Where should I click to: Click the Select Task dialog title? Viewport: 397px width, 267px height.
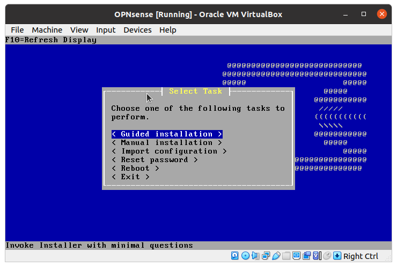[195, 91]
